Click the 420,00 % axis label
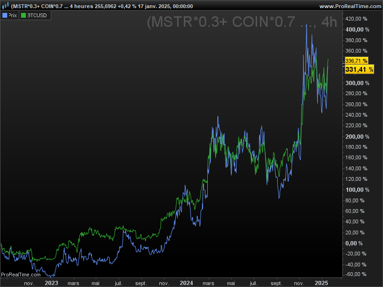This screenshot has height=287, width=383. (x=356, y=19)
